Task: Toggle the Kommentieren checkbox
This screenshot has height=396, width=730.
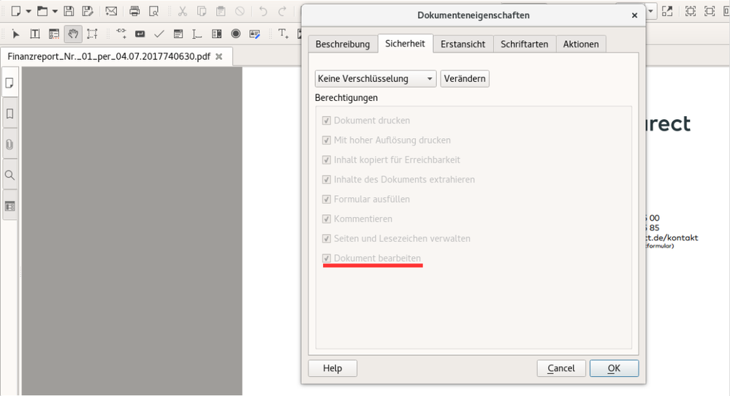Action: [327, 219]
